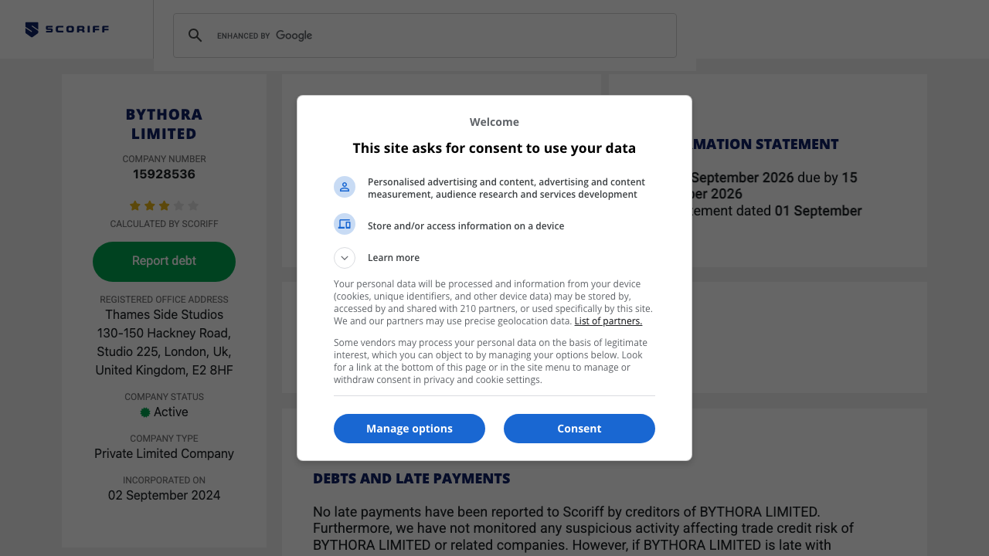
Task: Click the fifth grey rating star
Action: (x=194, y=205)
